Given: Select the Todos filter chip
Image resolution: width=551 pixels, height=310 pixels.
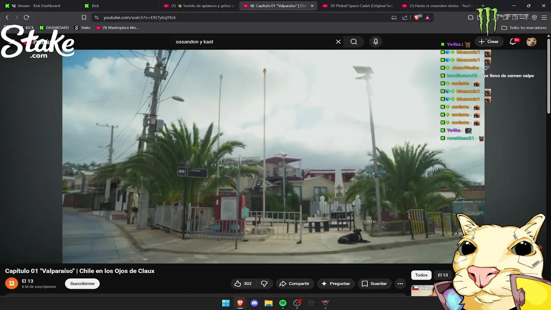Looking at the screenshot, I should (421, 275).
